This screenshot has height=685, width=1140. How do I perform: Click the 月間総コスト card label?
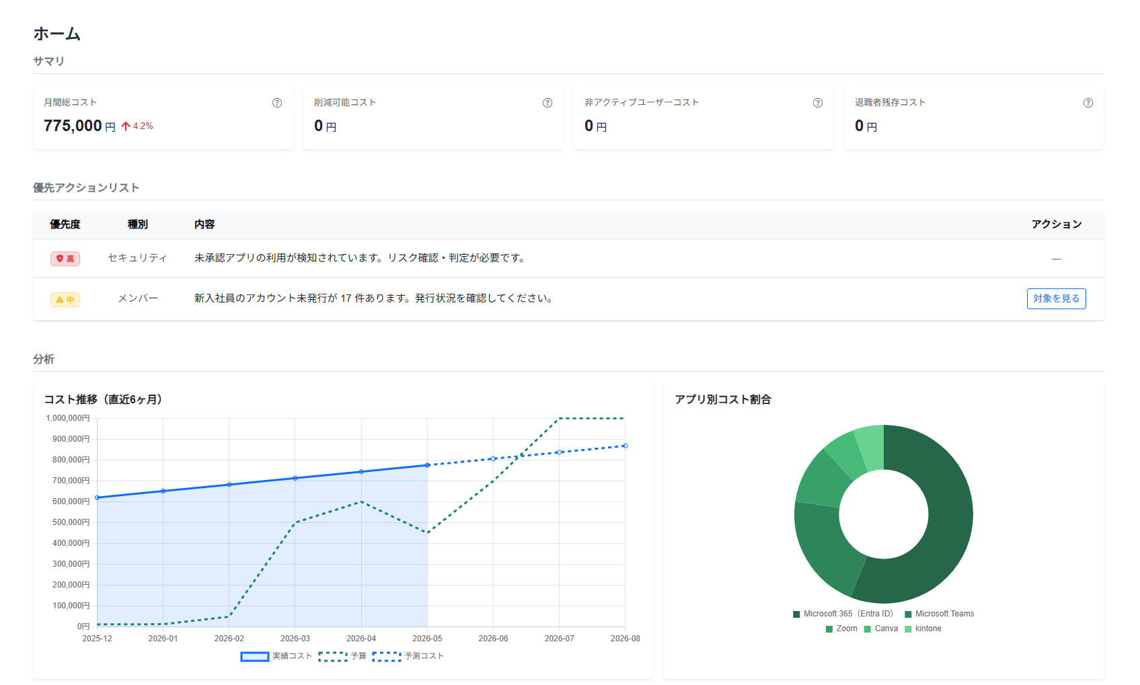(x=71, y=102)
